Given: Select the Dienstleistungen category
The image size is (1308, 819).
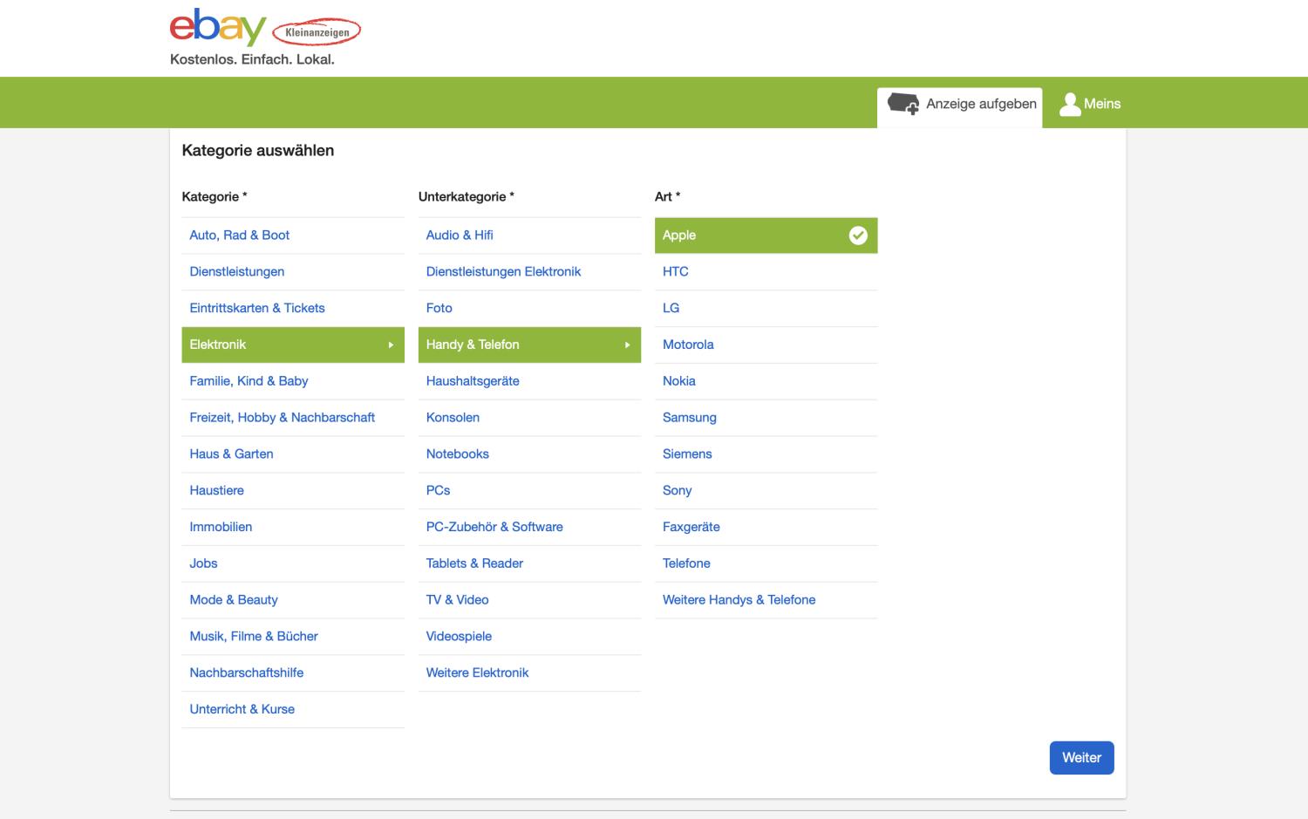Looking at the screenshot, I should point(293,272).
